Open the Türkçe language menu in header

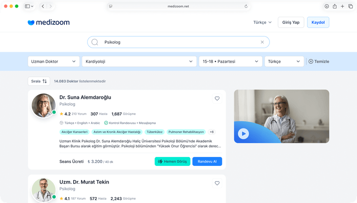(262, 22)
